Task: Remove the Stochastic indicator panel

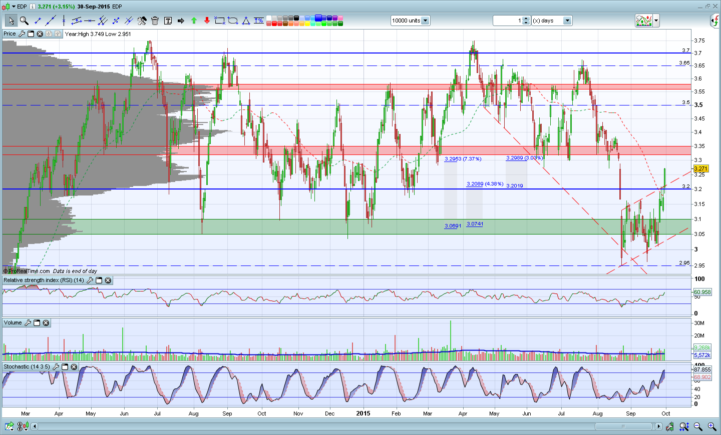Action: click(74, 367)
